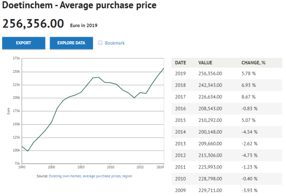
Task: Select the 2016 table row
Action: click(227, 108)
